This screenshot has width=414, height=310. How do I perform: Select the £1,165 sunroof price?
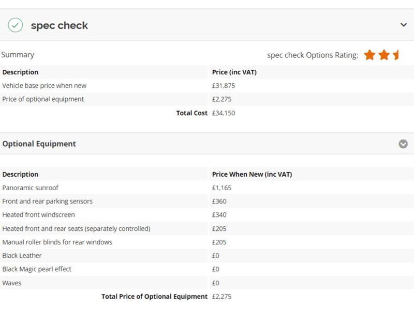(x=222, y=188)
